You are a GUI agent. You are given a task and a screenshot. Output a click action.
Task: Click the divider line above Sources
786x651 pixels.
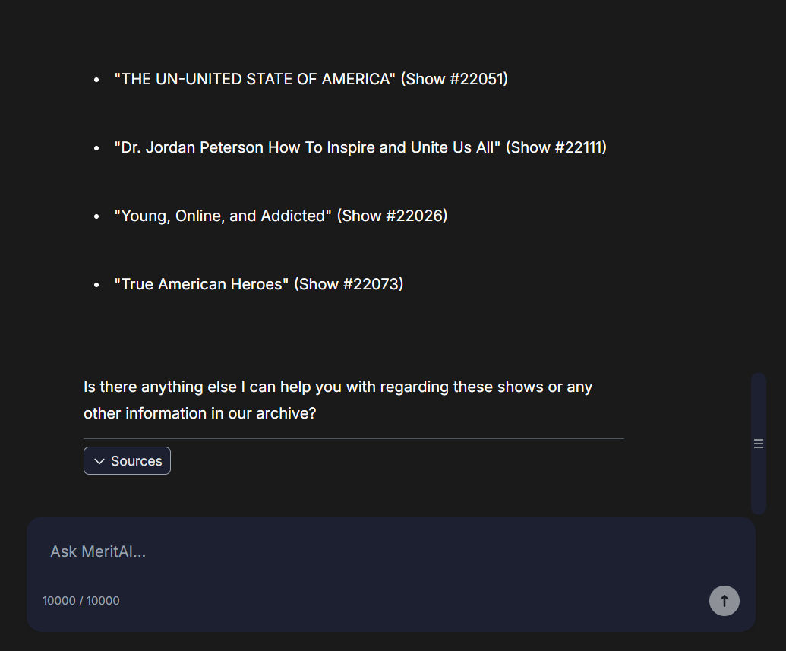pos(353,438)
